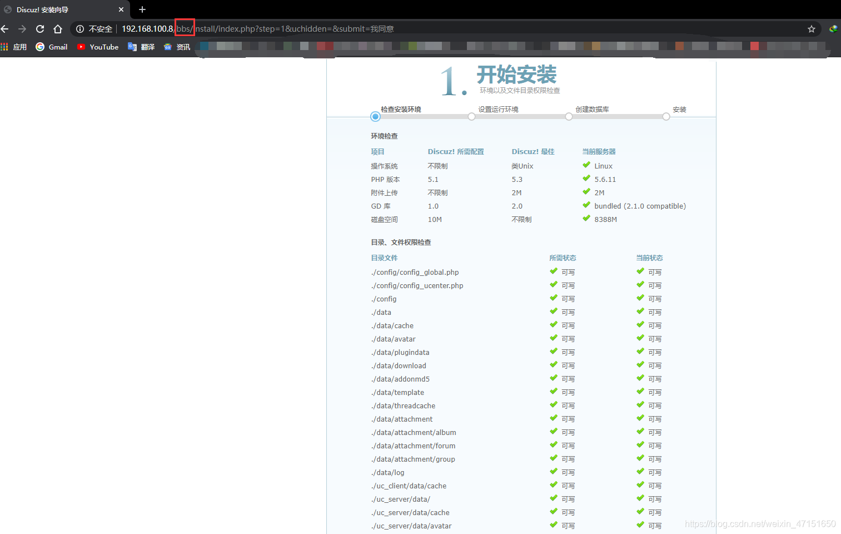Open a new browser tab
This screenshot has height=534, width=841.
point(142,9)
